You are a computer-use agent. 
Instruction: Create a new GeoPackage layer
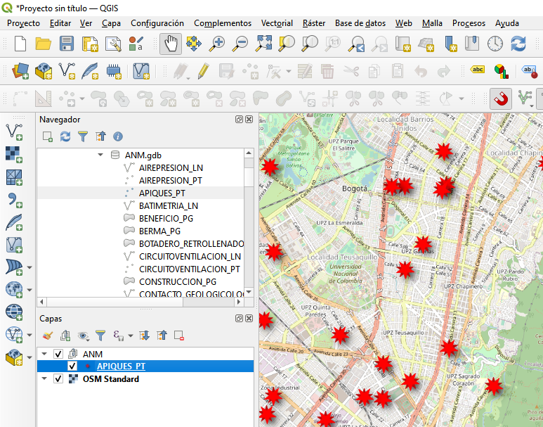point(44,71)
